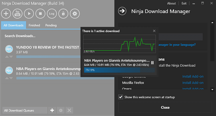Delete queue with the X button

pos(69,110)
